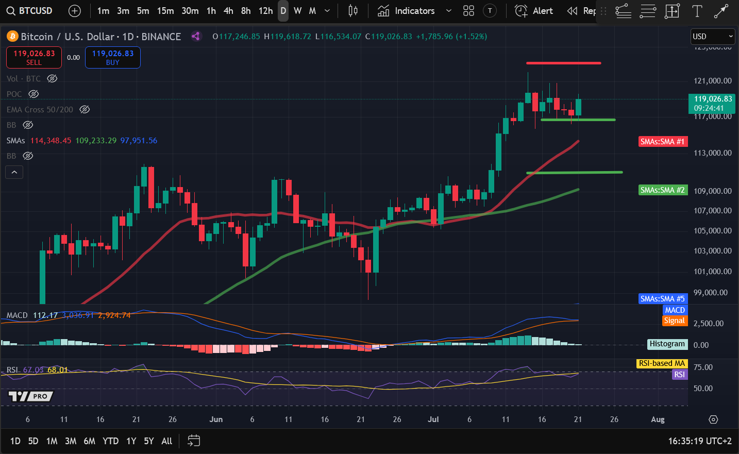
Task: Click the current price label 119,026.83 on scale
Action: tap(713, 104)
